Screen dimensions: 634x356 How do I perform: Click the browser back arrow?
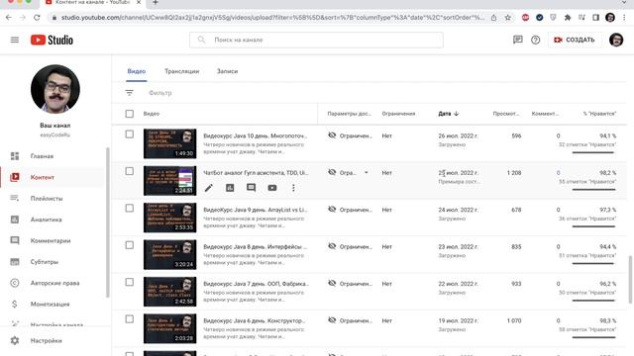pos(9,18)
